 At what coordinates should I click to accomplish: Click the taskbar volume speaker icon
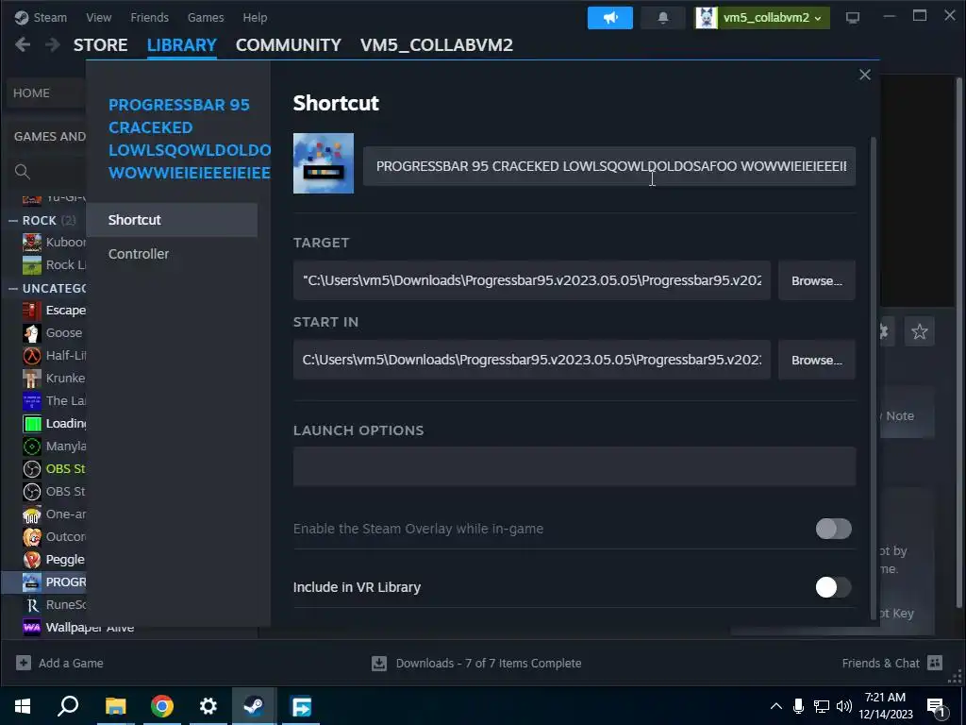coord(844,706)
